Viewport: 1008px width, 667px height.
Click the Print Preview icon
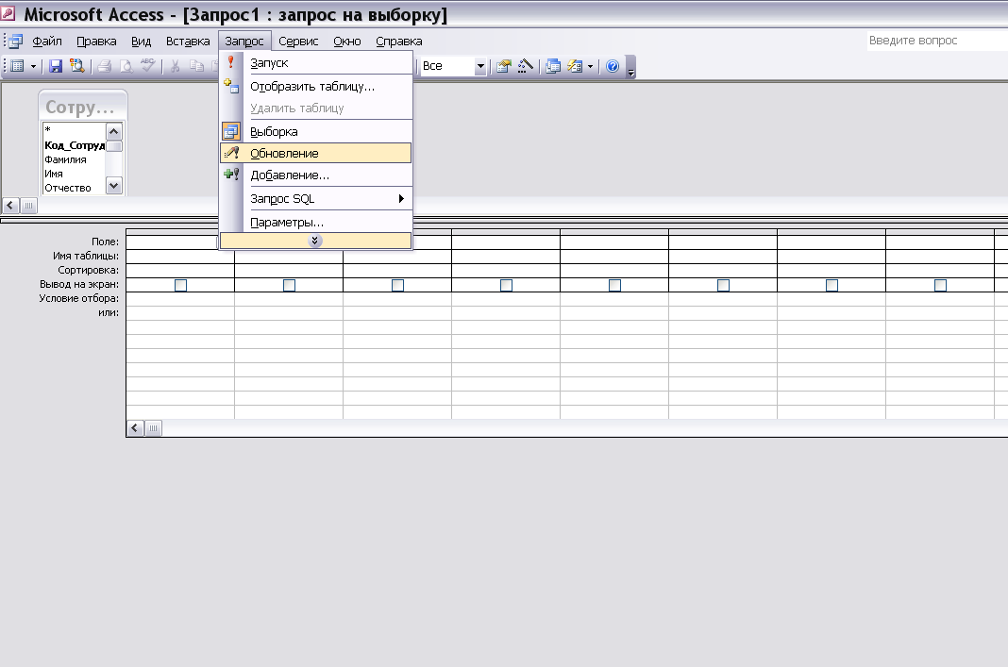126,66
